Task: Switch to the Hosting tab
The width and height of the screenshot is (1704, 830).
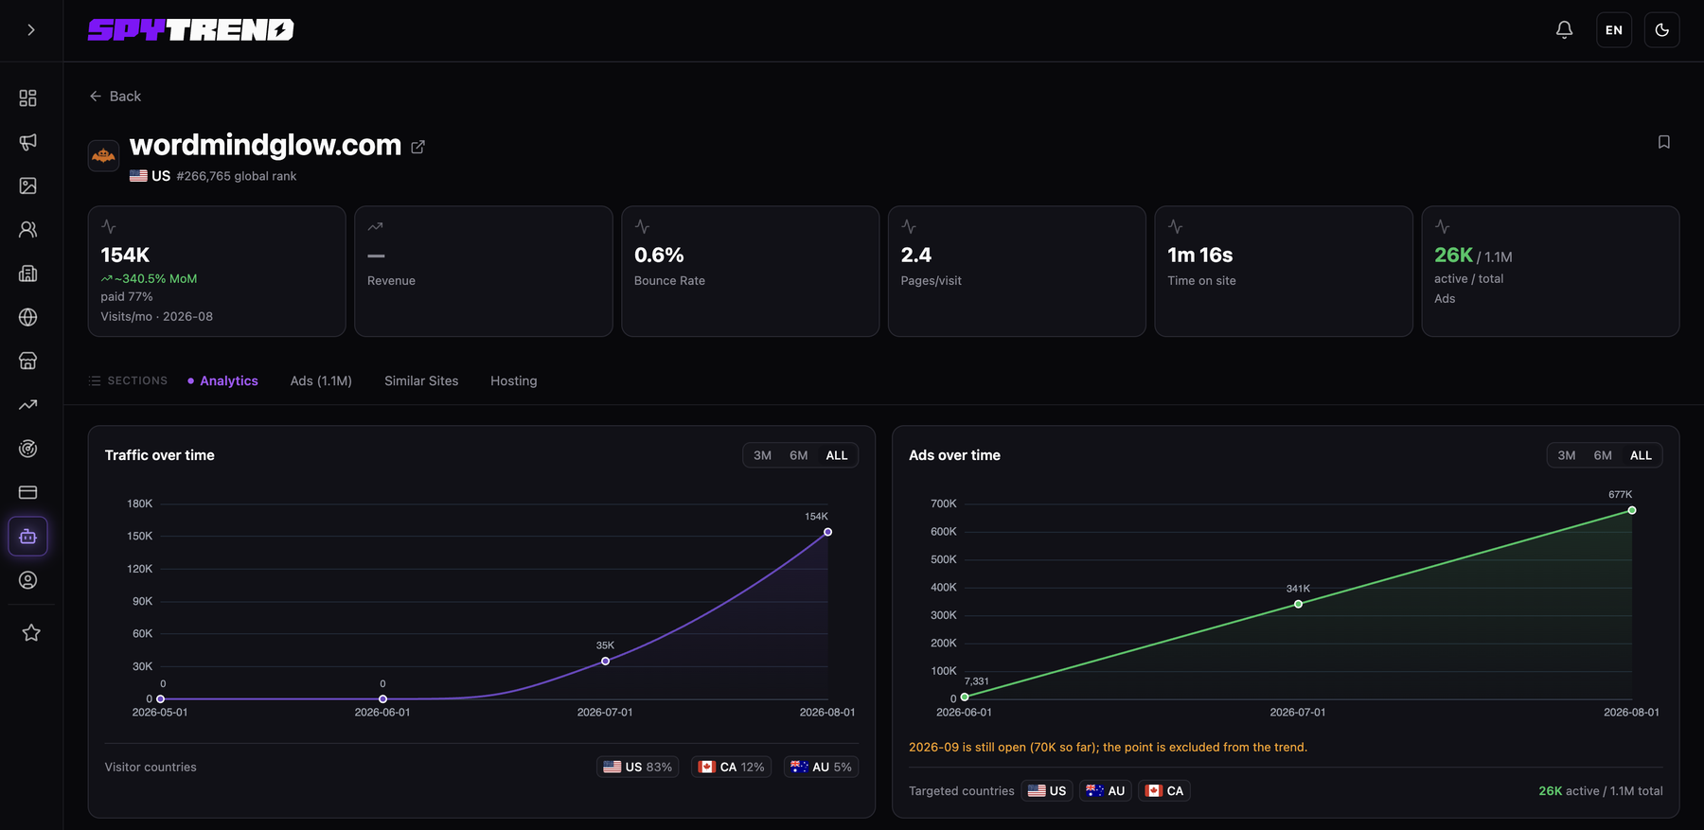Action: [x=514, y=380]
